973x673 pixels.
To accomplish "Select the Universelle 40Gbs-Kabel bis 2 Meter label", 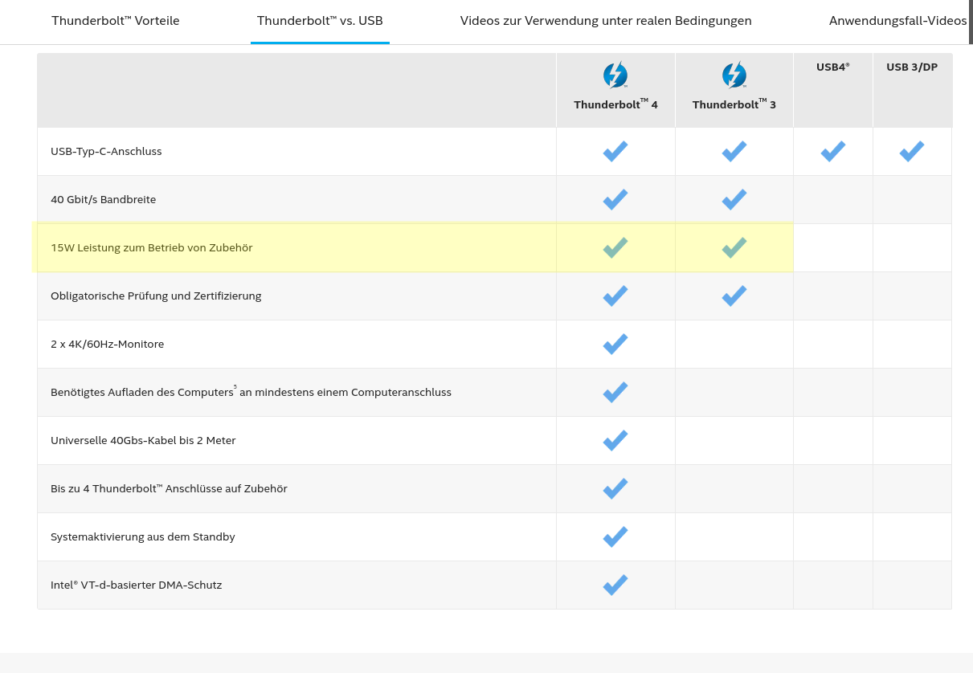I will (143, 441).
